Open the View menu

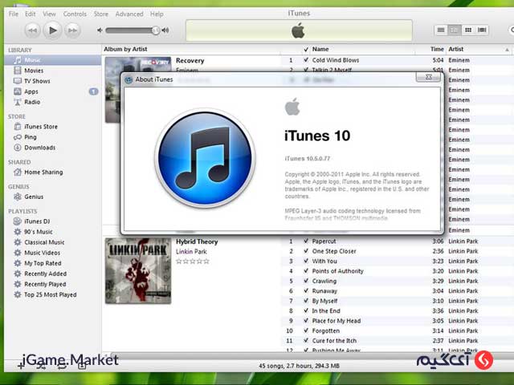(49, 14)
